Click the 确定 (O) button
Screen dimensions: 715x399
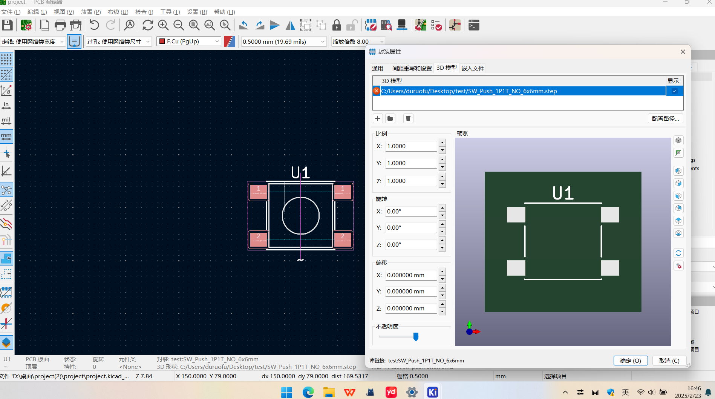click(630, 361)
